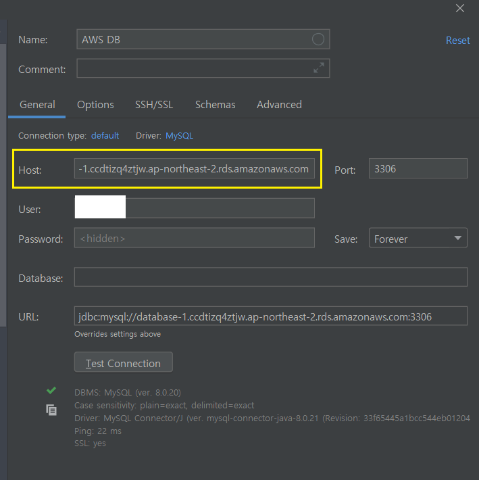This screenshot has height=480, width=479.
Task: Click the green checkmark test success icon
Action: (51, 390)
